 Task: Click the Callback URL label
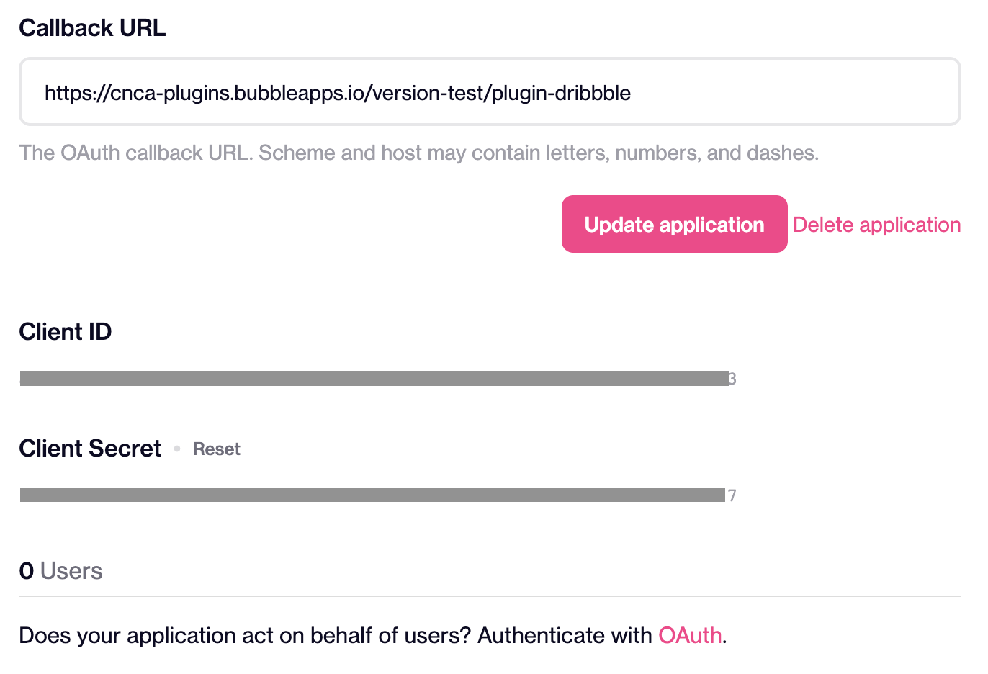[x=92, y=28]
